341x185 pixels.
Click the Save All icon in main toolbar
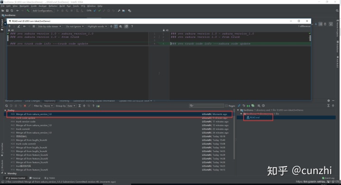7,10
